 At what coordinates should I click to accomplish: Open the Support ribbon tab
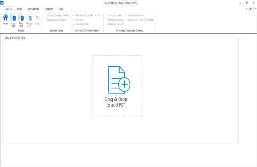(49, 9)
